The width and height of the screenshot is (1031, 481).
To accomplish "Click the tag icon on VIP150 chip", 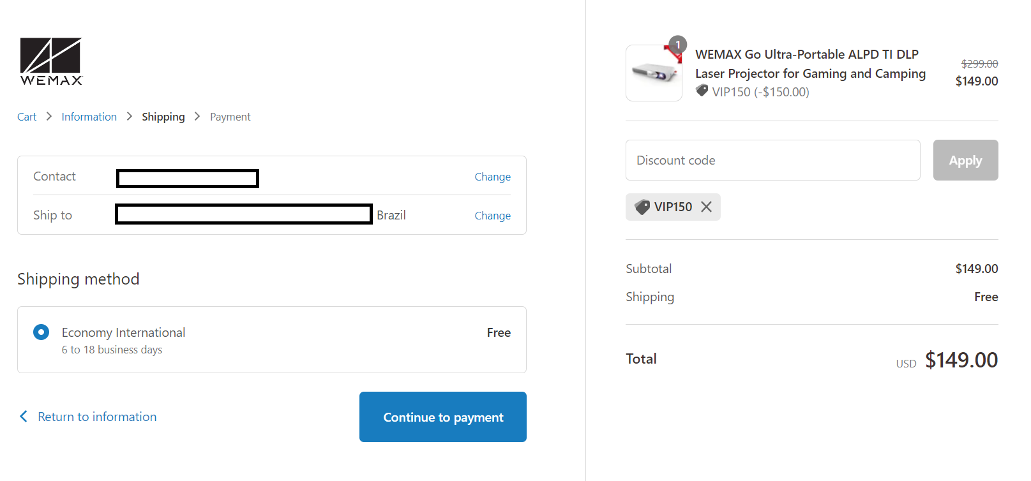I will (642, 207).
